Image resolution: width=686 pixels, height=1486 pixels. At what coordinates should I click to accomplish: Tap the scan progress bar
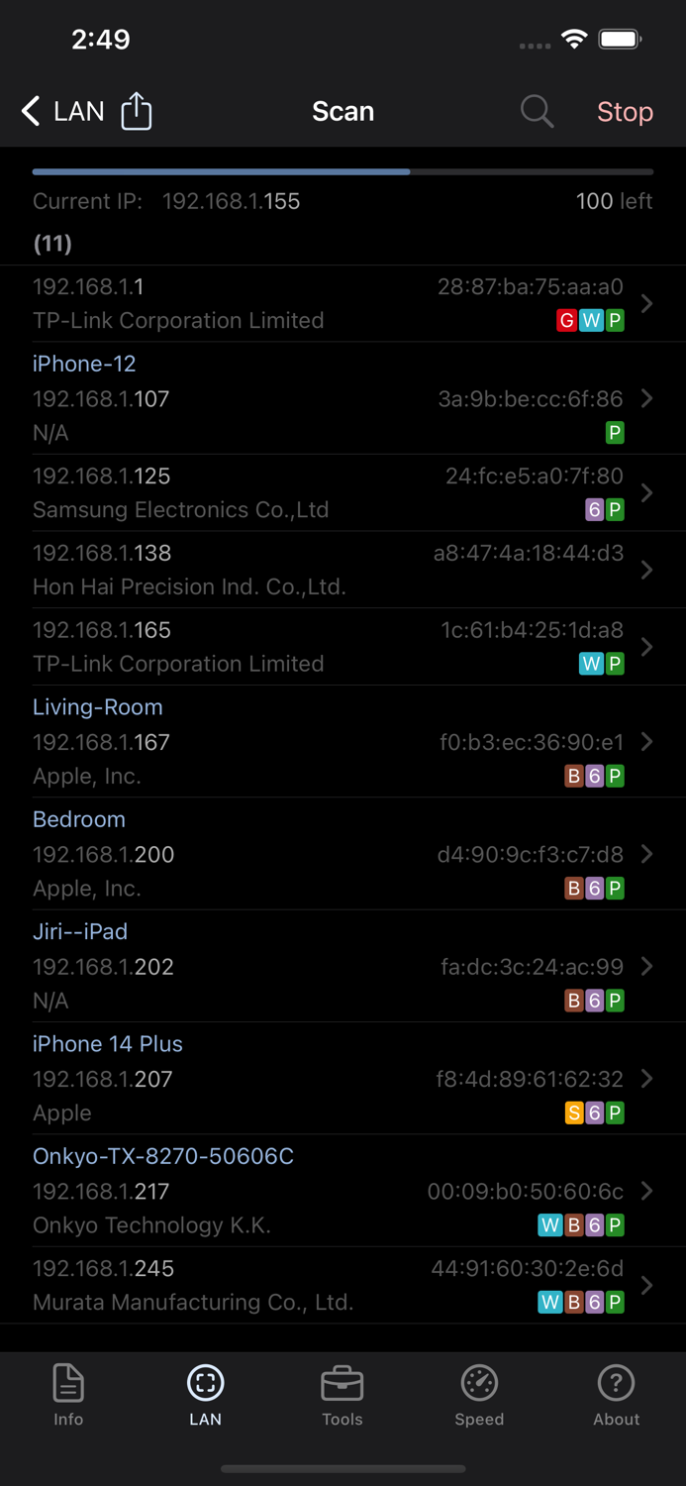coord(343,171)
